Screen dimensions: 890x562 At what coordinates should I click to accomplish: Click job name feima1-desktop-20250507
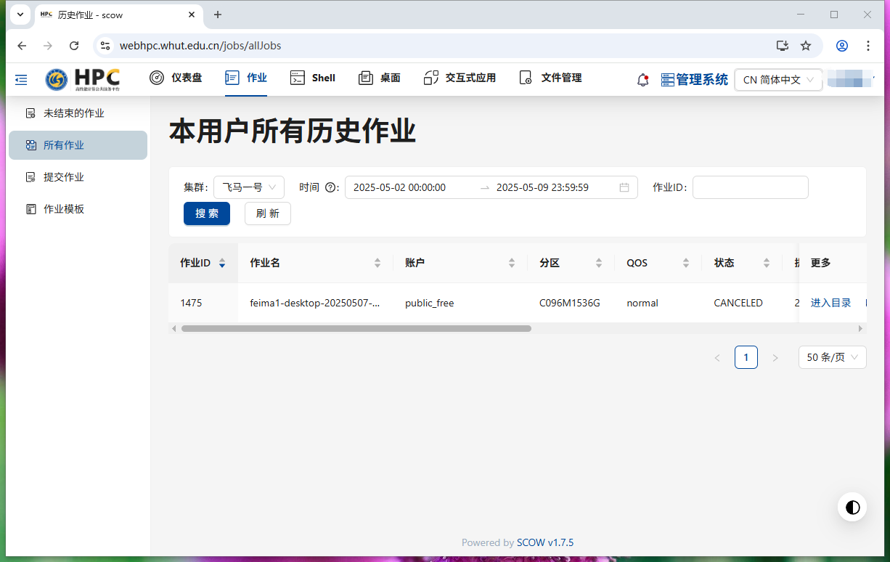click(x=315, y=303)
